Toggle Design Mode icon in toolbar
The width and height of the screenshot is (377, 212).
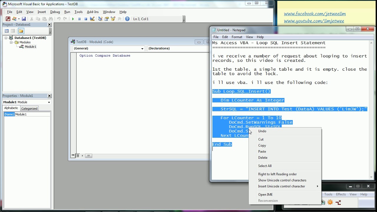pos(92,19)
